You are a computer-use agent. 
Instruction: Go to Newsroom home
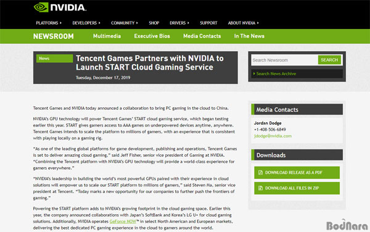[53, 36]
